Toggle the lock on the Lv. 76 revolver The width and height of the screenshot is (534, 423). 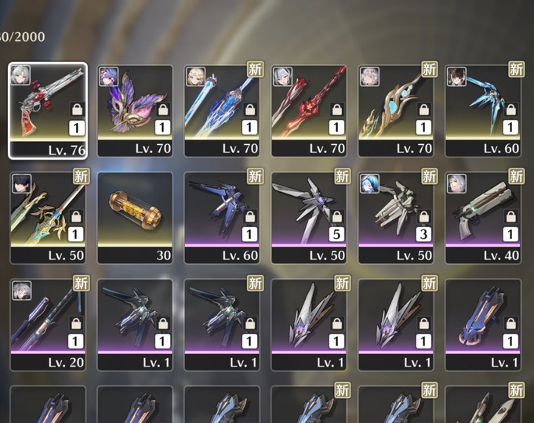78,109
